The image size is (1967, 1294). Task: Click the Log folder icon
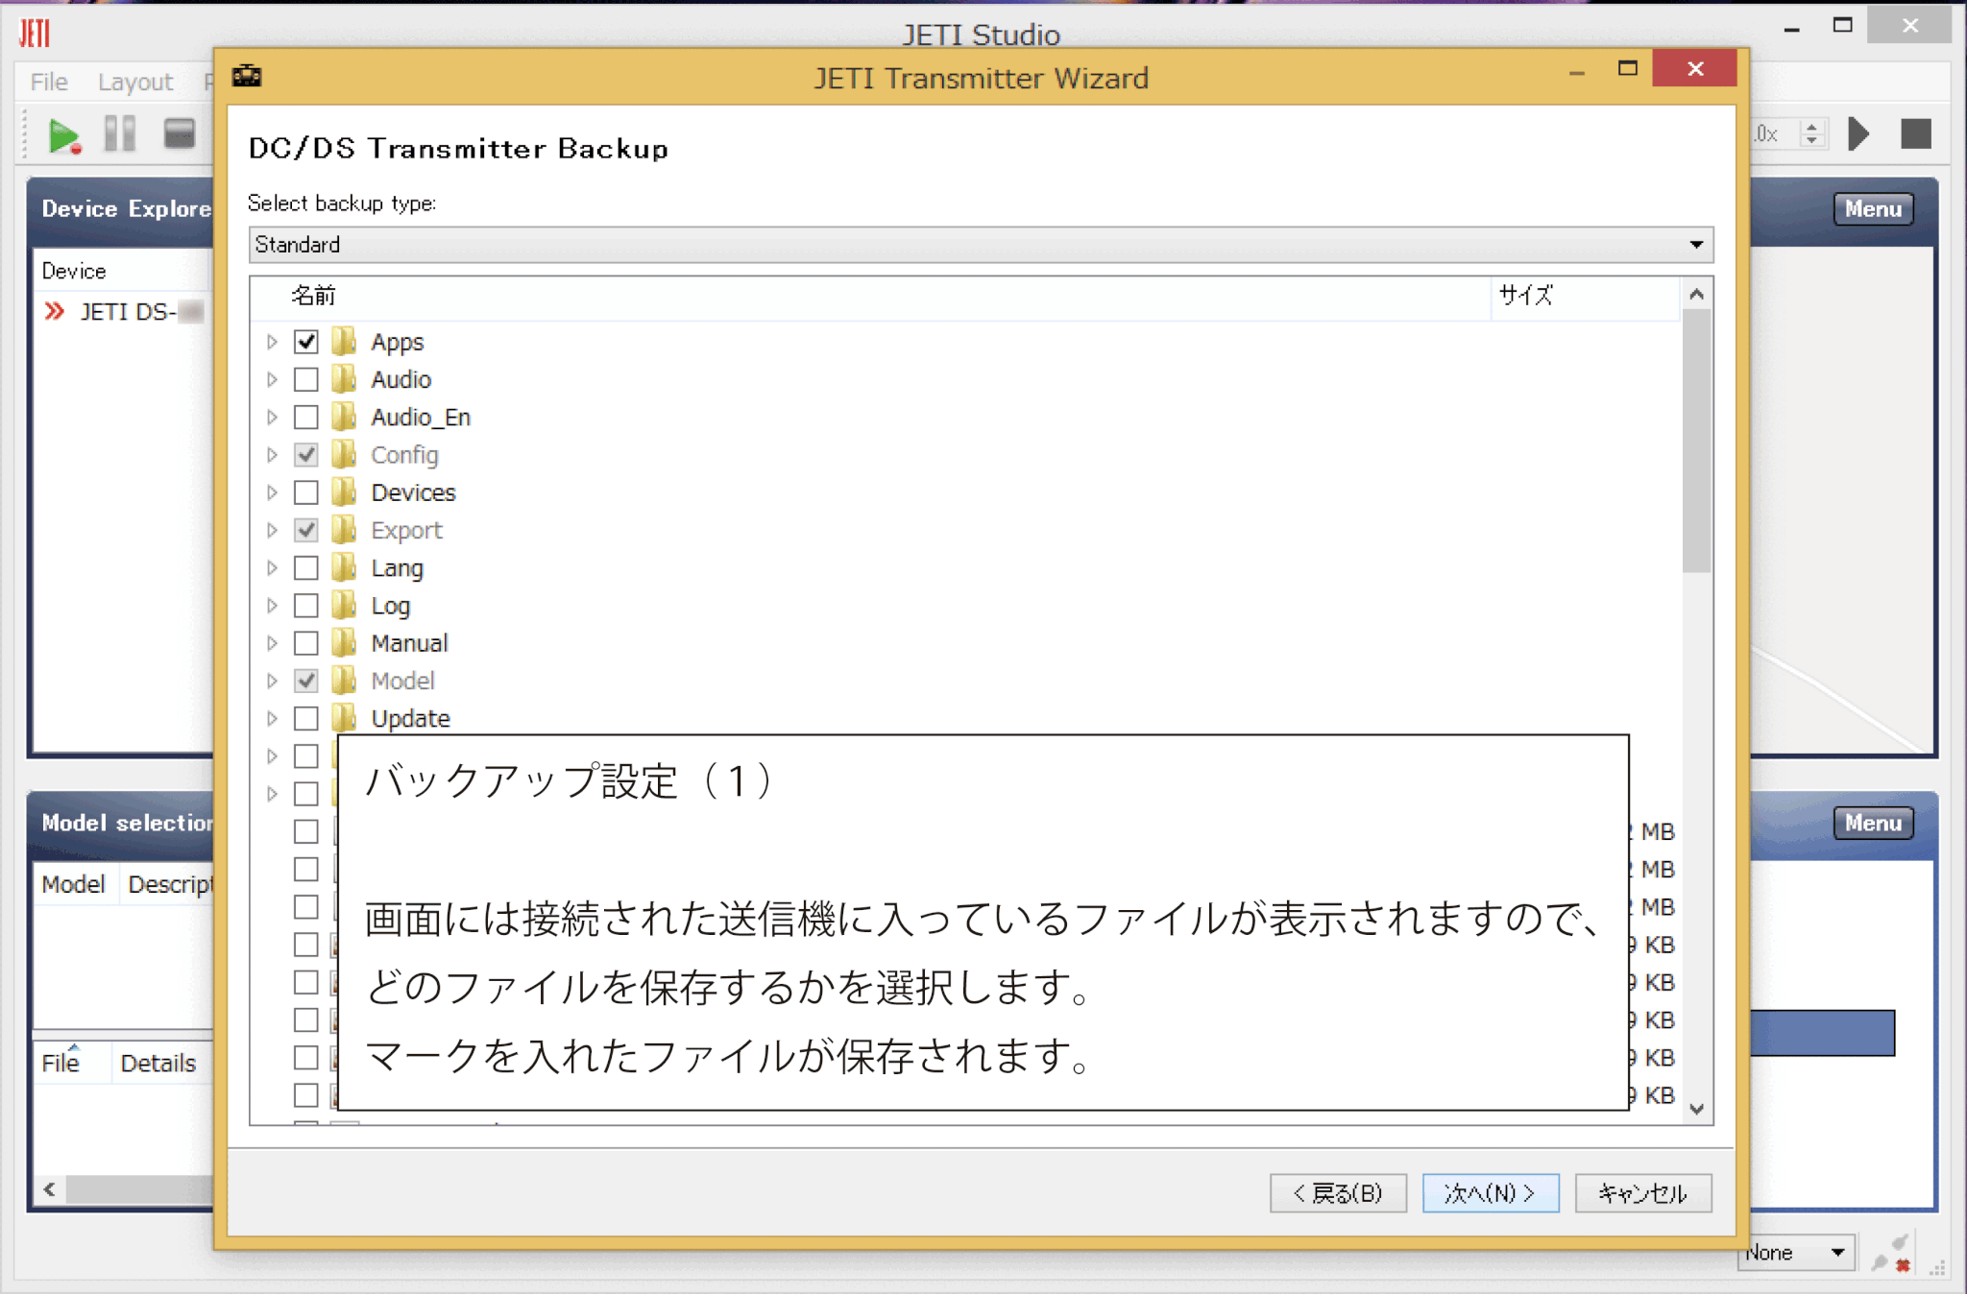[344, 605]
